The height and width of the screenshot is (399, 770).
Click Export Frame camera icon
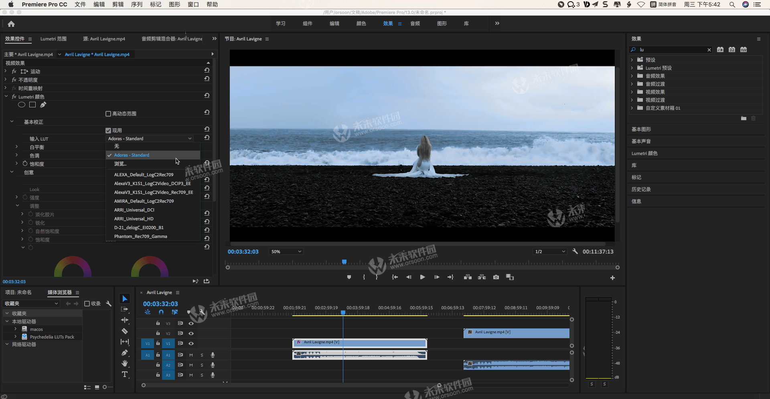496,277
